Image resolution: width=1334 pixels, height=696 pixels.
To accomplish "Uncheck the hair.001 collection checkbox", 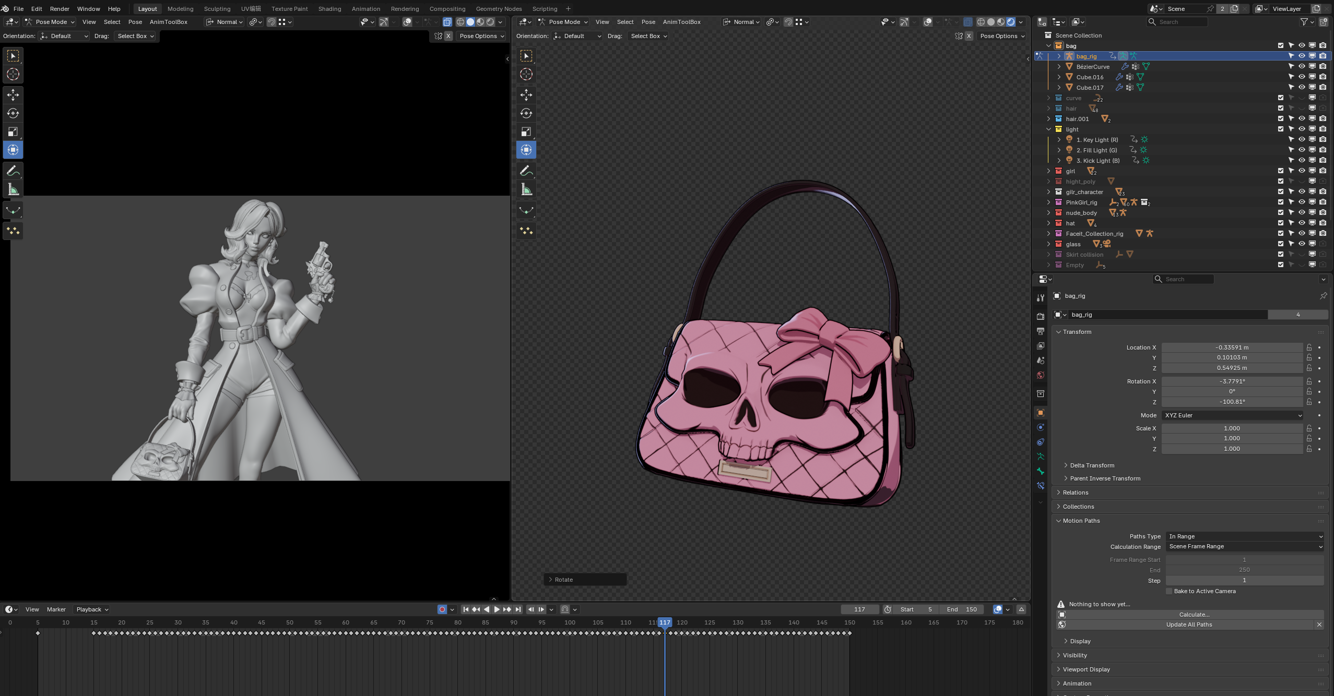I will pos(1281,118).
